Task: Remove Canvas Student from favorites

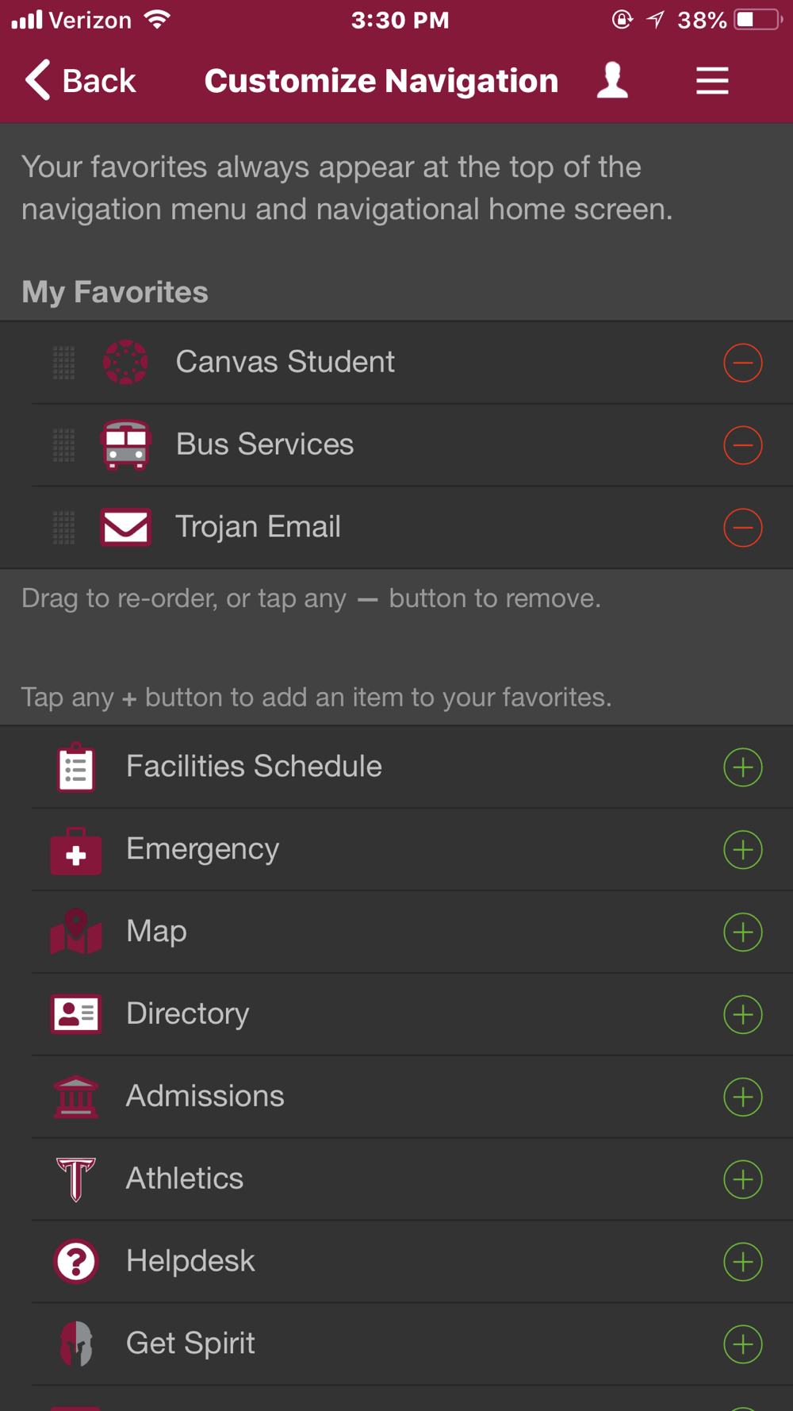Action: [743, 363]
